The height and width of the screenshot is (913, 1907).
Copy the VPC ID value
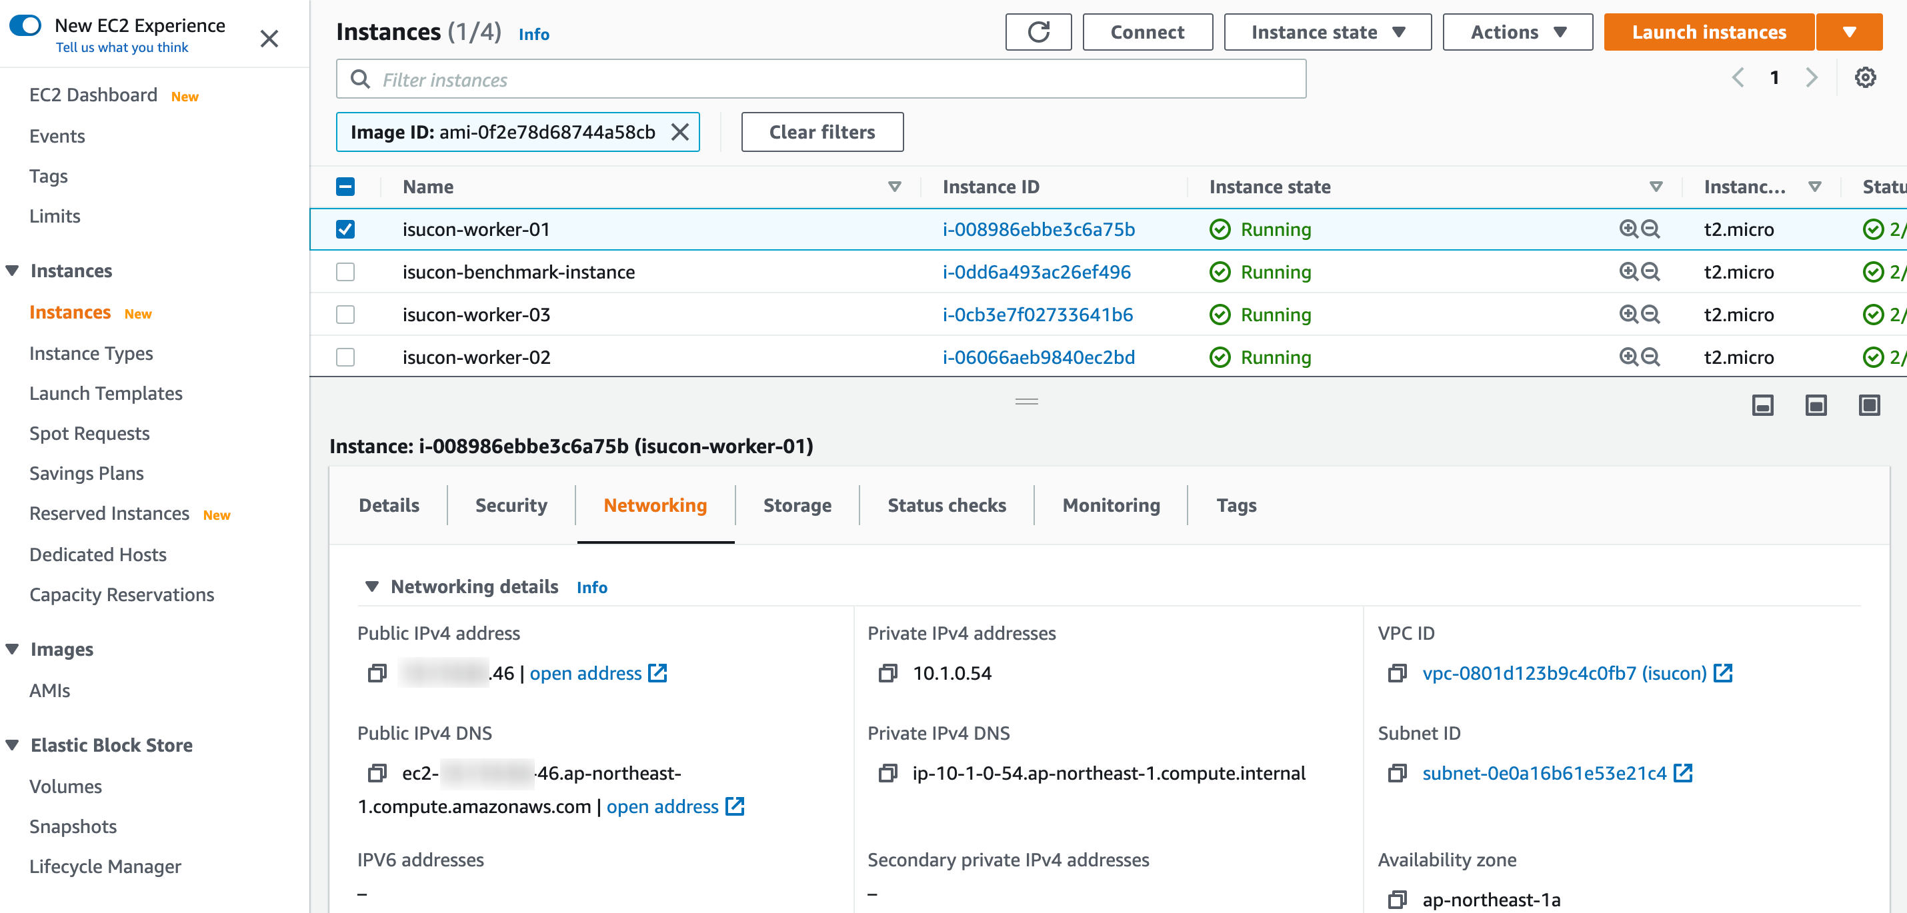[1397, 673]
